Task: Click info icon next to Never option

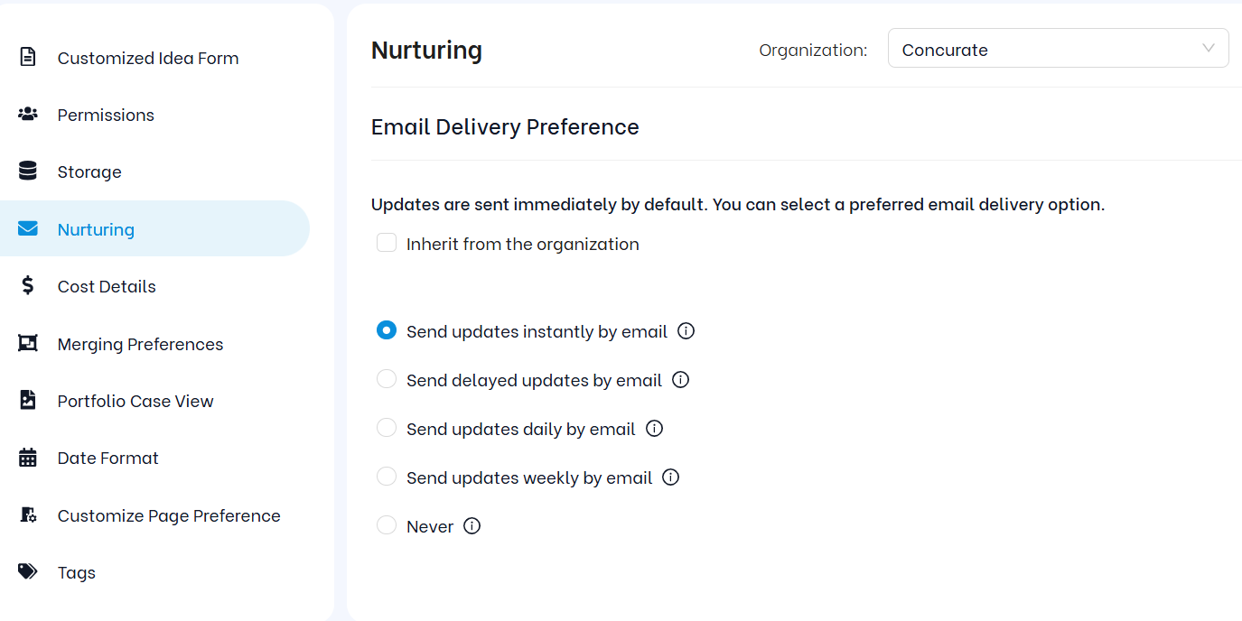Action: coord(472,526)
